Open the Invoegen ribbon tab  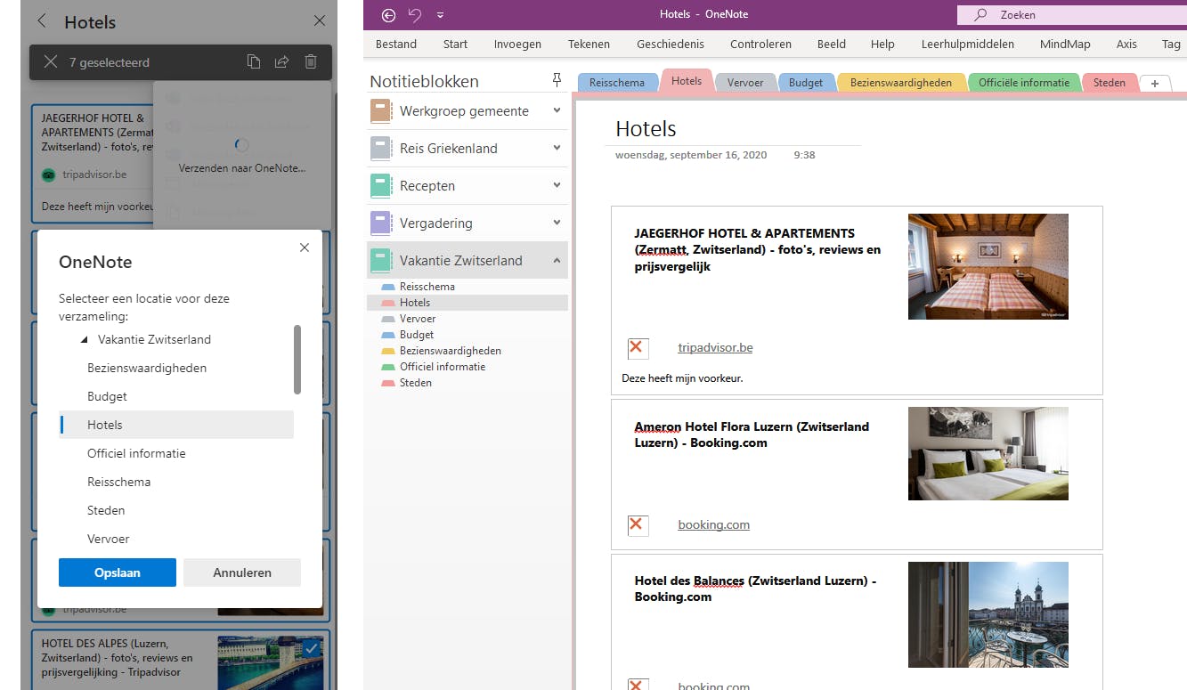point(517,44)
